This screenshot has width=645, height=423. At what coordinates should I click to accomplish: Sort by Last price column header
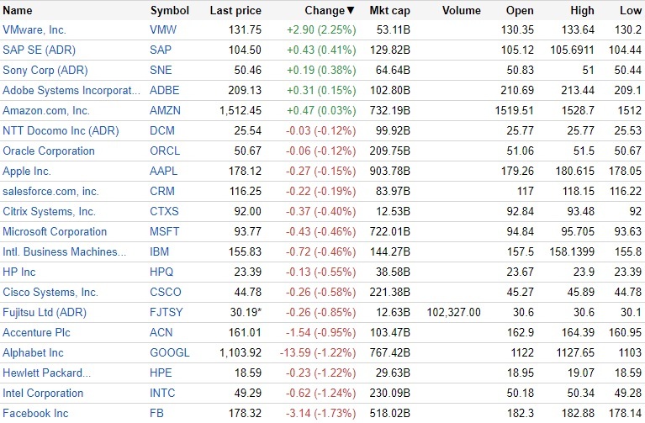(x=235, y=11)
